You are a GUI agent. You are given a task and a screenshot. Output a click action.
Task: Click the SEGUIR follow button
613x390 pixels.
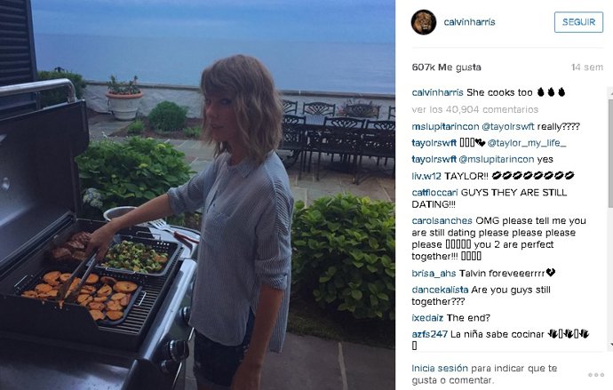pyautogui.click(x=578, y=22)
